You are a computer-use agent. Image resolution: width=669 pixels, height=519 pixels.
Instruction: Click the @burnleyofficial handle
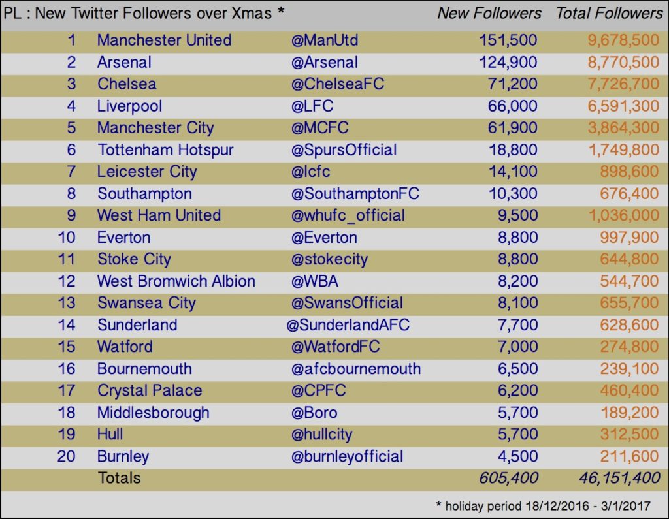(347, 457)
